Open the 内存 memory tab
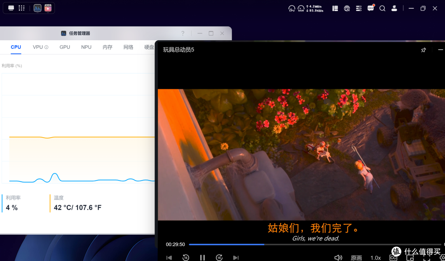Image resolution: width=445 pixels, height=261 pixels. pyautogui.click(x=107, y=47)
